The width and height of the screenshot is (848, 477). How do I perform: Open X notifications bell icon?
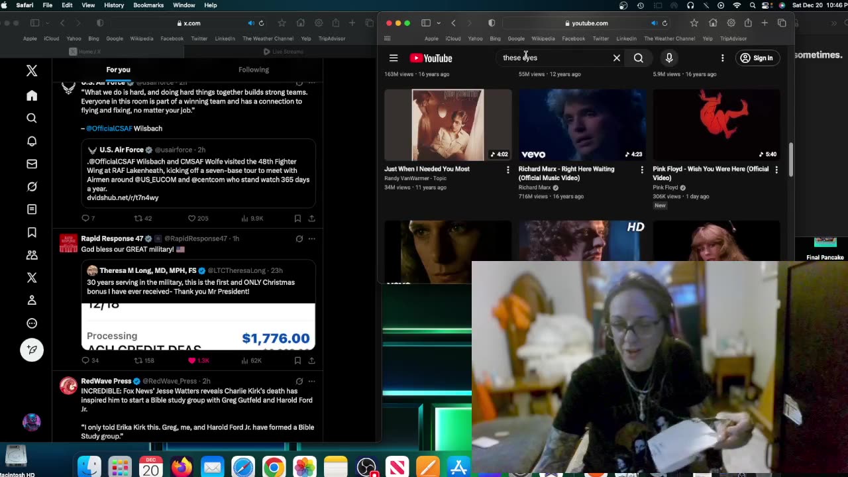pyautogui.click(x=32, y=141)
